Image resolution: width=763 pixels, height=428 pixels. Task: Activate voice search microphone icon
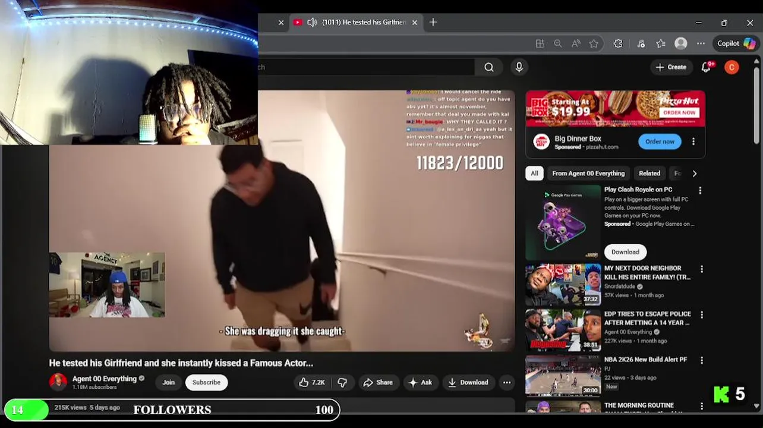click(519, 67)
